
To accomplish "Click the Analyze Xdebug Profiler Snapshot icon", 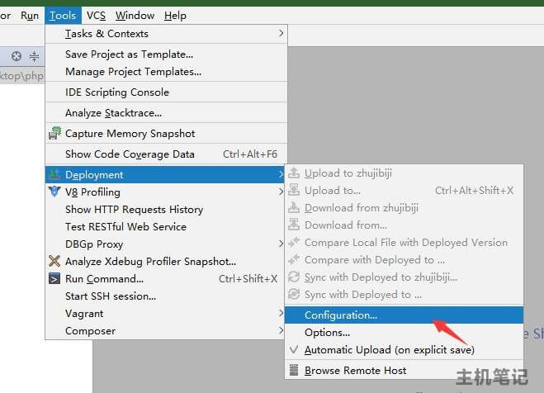I will coord(55,261).
